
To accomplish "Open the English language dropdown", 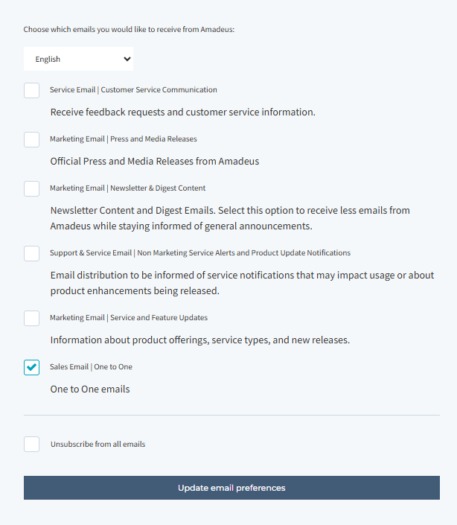I will [x=78, y=59].
